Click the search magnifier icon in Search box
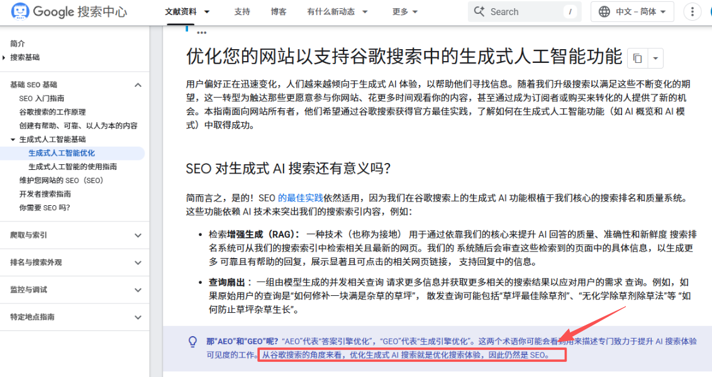Viewport: 712px width, 377px height. coord(479,11)
